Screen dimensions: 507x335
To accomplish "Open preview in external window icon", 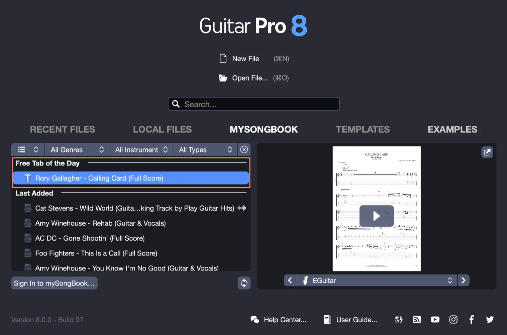I will pos(487,152).
